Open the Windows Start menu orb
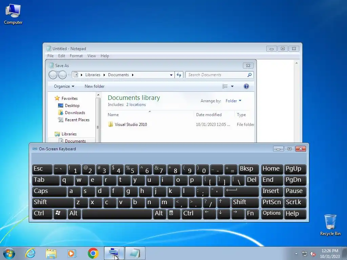This screenshot has width=347, height=260. [x=9, y=253]
